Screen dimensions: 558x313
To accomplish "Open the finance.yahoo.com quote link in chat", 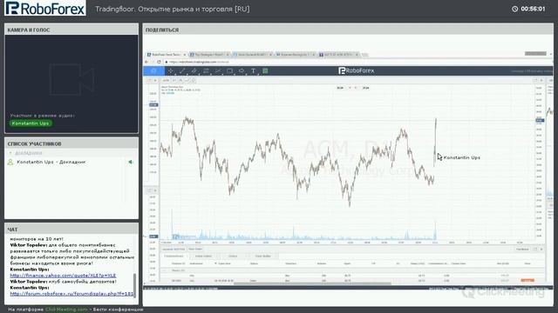I will coord(63,276).
